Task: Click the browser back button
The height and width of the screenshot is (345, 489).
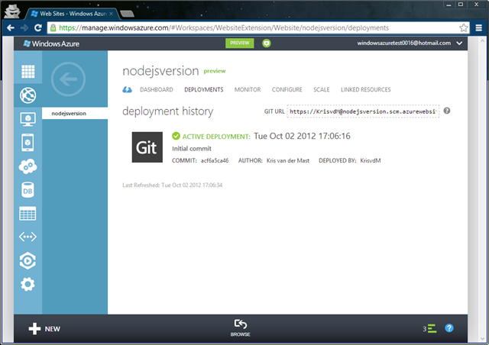Action: pyautogui.click(x=10, y=27)
